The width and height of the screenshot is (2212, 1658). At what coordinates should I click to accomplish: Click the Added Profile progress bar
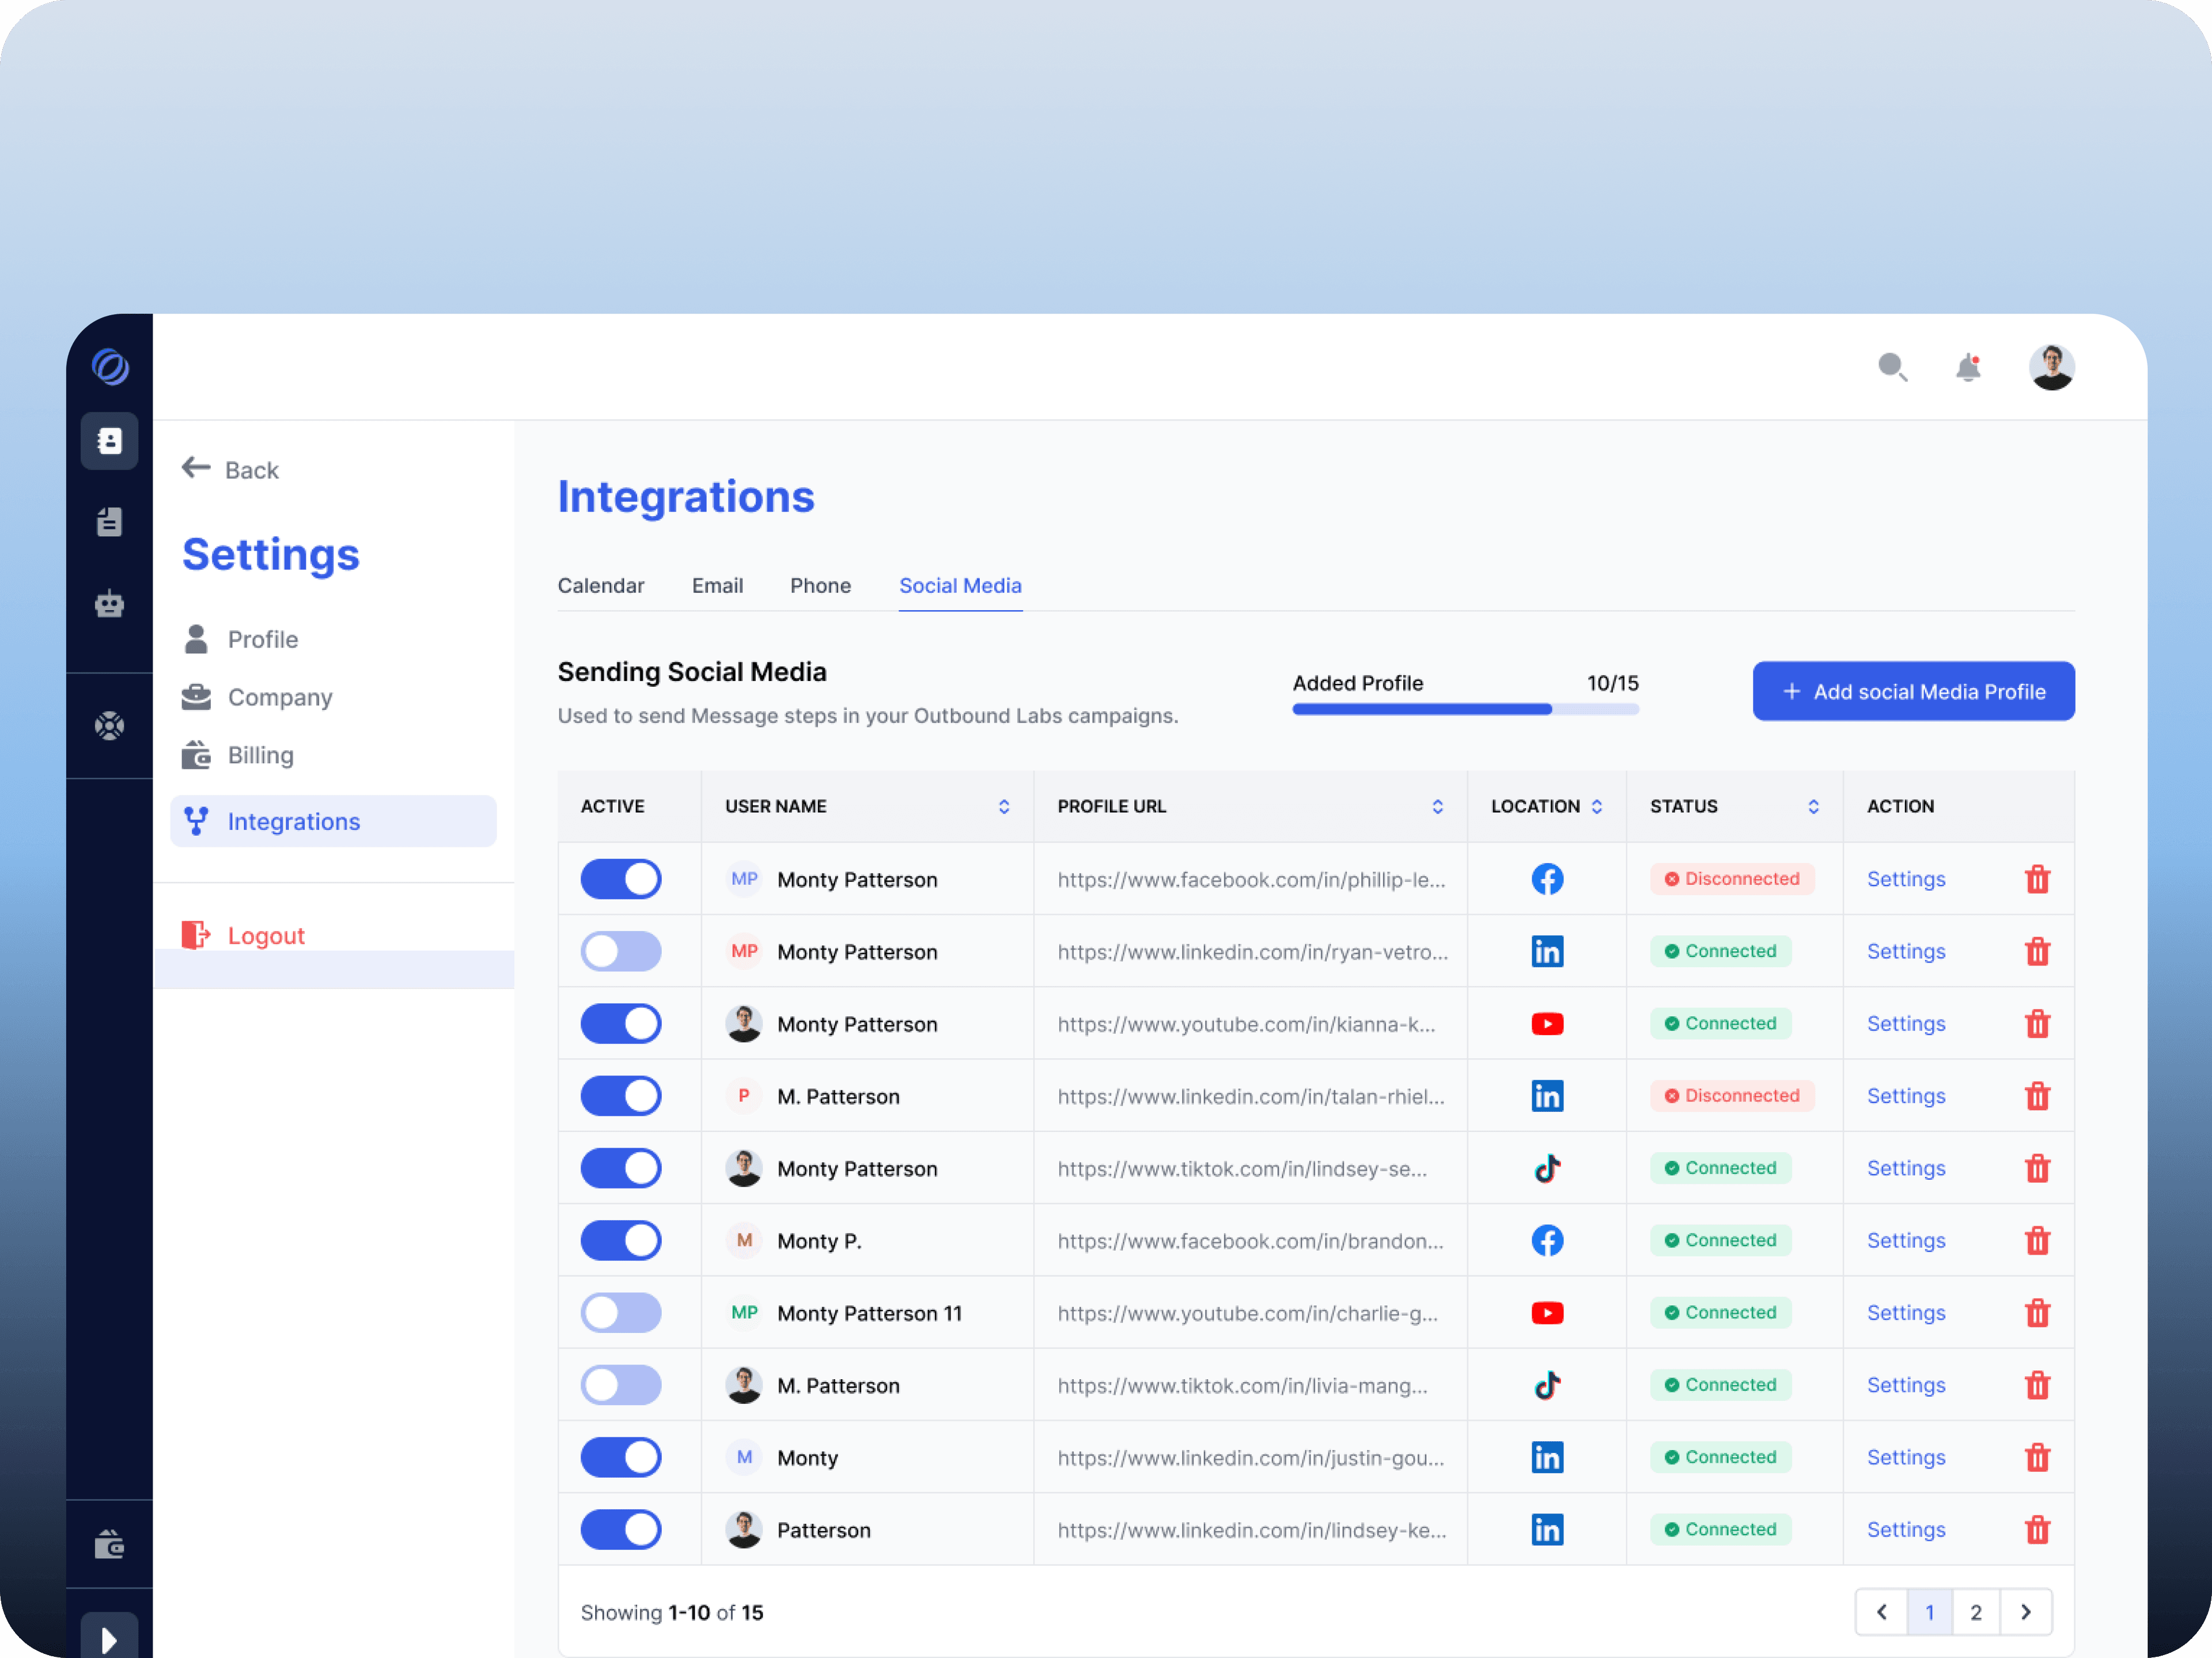[x=1465, y=709]
